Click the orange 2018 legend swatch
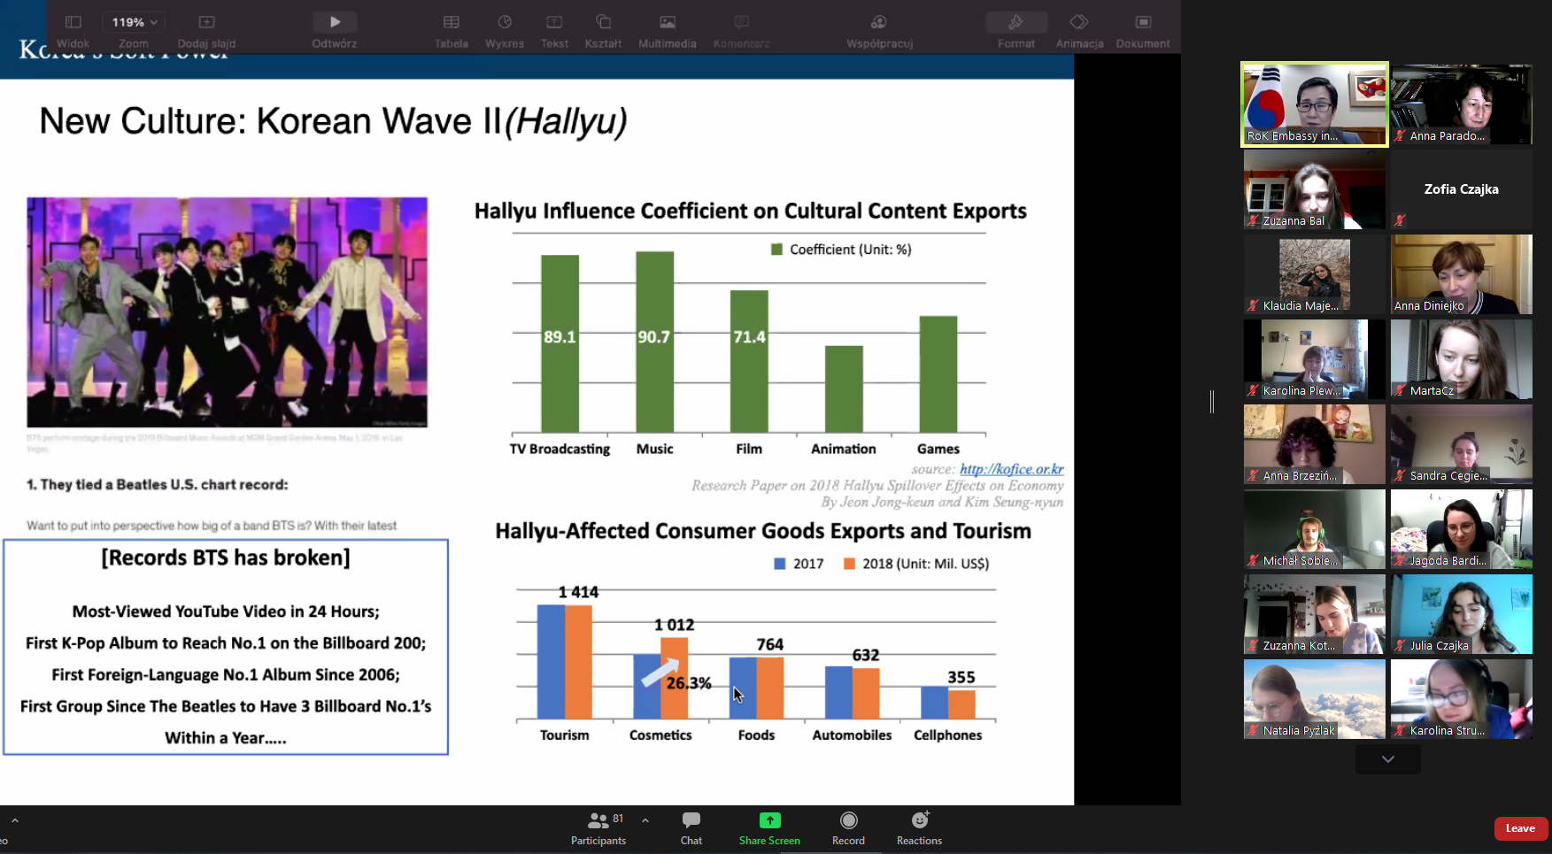This screenshot has height=854, width=1552. (850, 564)
